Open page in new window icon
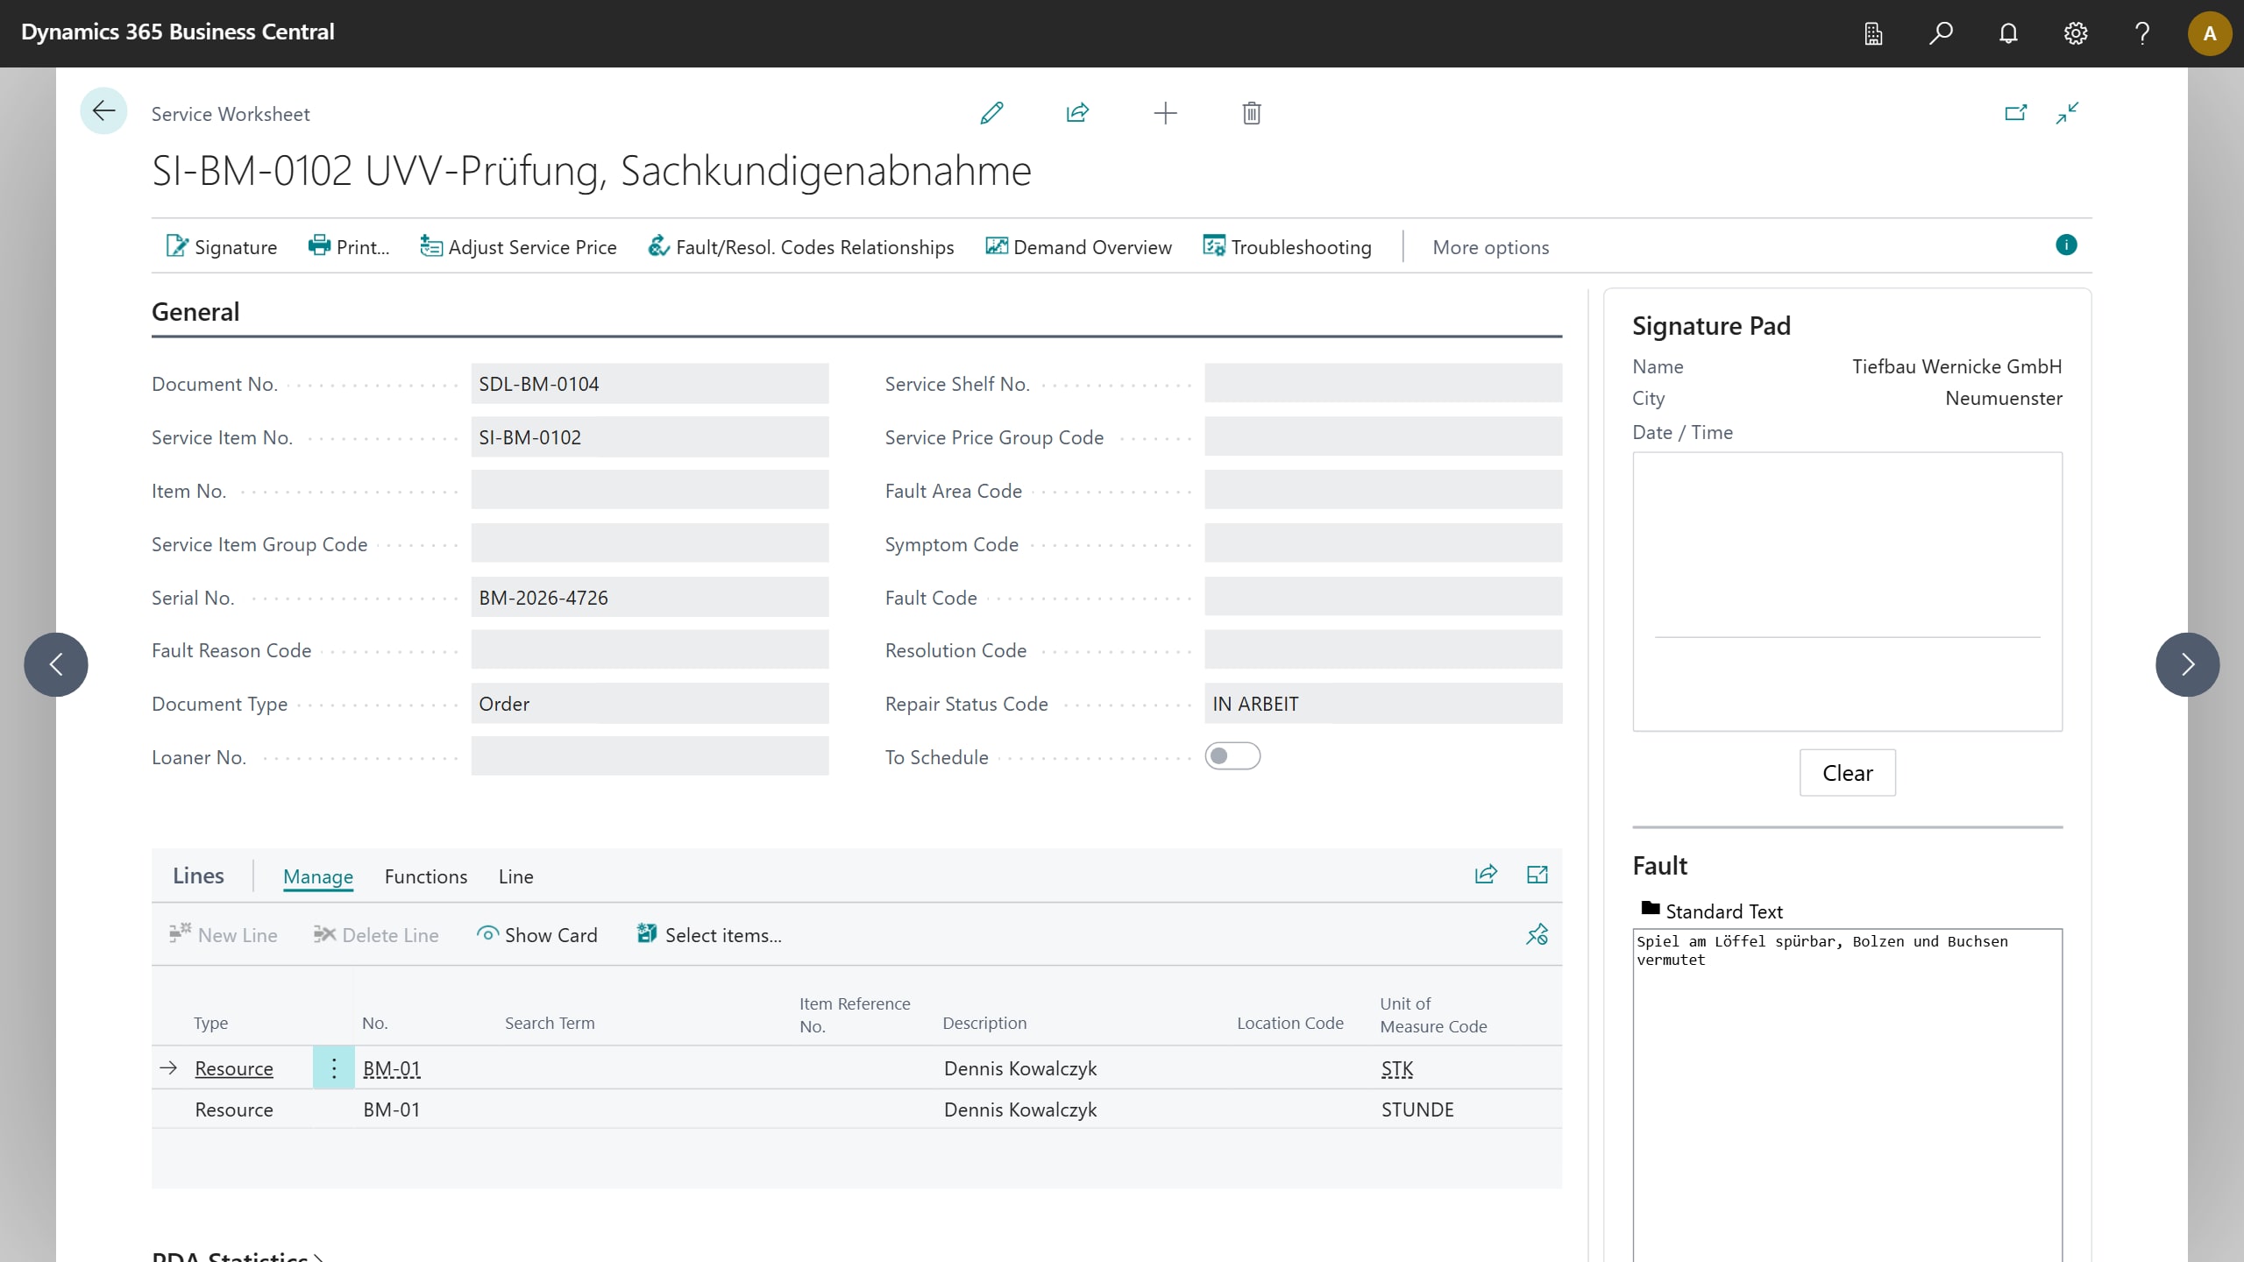This screenshot has width=2244, height=1262. click(x=2015, y=113)
